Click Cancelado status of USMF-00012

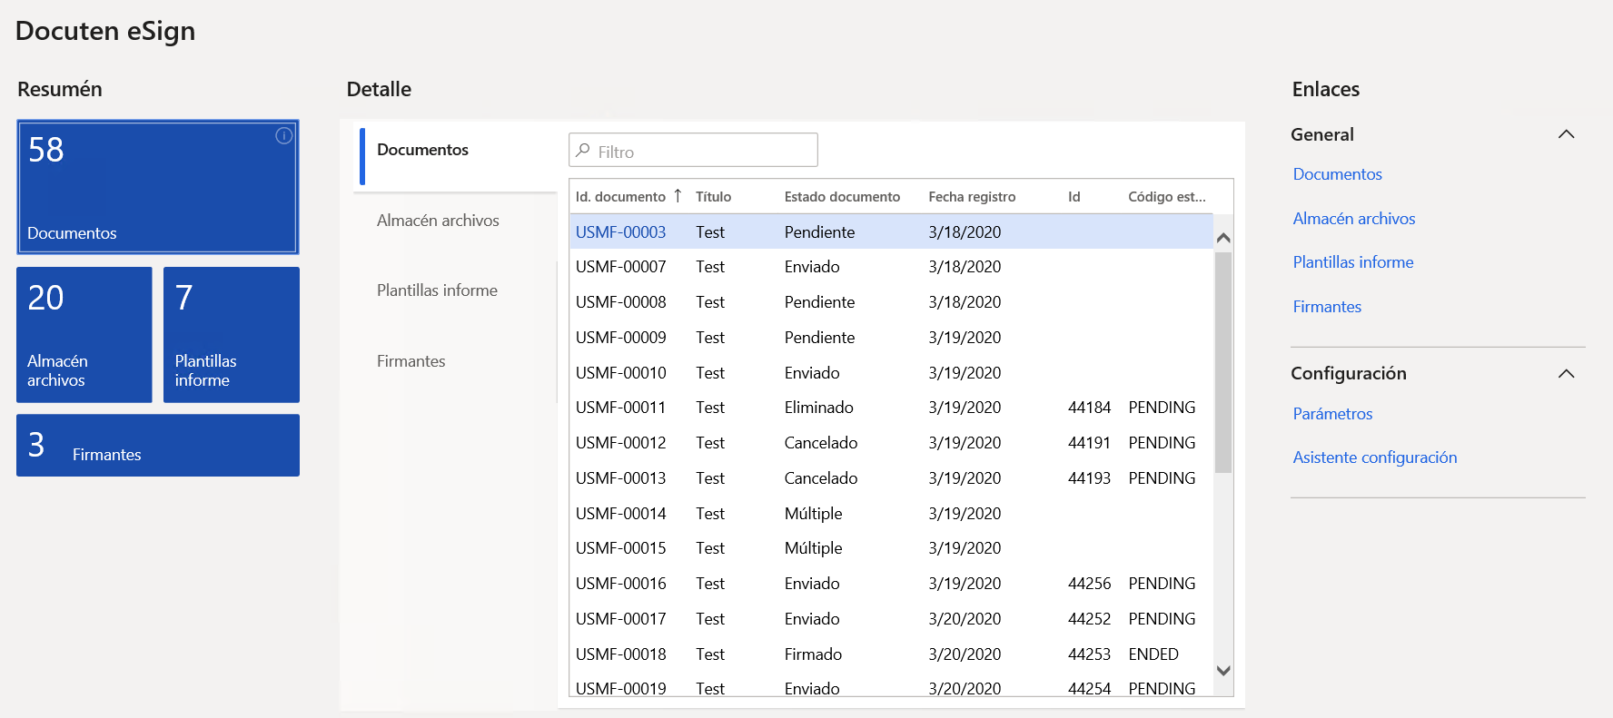821,443
